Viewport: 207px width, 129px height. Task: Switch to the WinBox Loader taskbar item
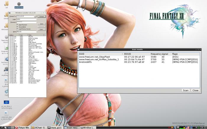[x=88, y=128]
